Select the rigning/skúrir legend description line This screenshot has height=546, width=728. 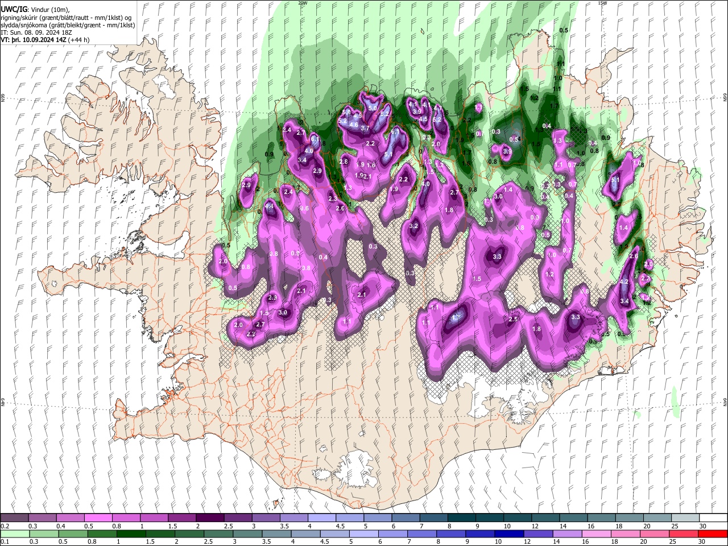tap(66, 17)
